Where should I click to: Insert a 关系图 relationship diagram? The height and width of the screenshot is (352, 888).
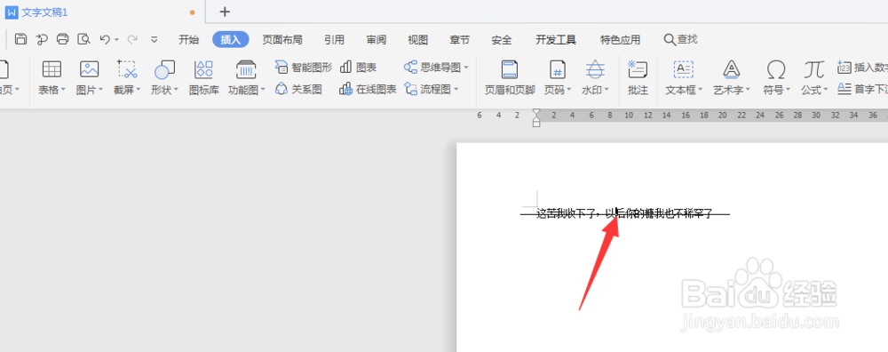[298, 89]
